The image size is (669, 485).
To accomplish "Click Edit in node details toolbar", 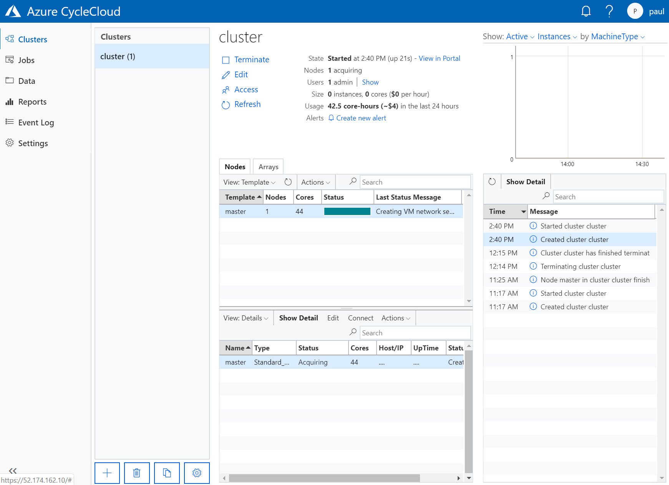I will (333, 318).
